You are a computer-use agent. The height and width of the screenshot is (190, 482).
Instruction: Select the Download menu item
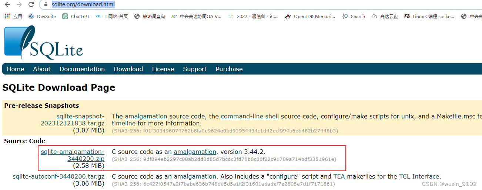128,69
